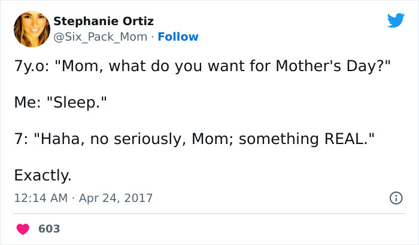Like the tweet with the heart icon
419x245 pixels.
(x=23, y=229)
